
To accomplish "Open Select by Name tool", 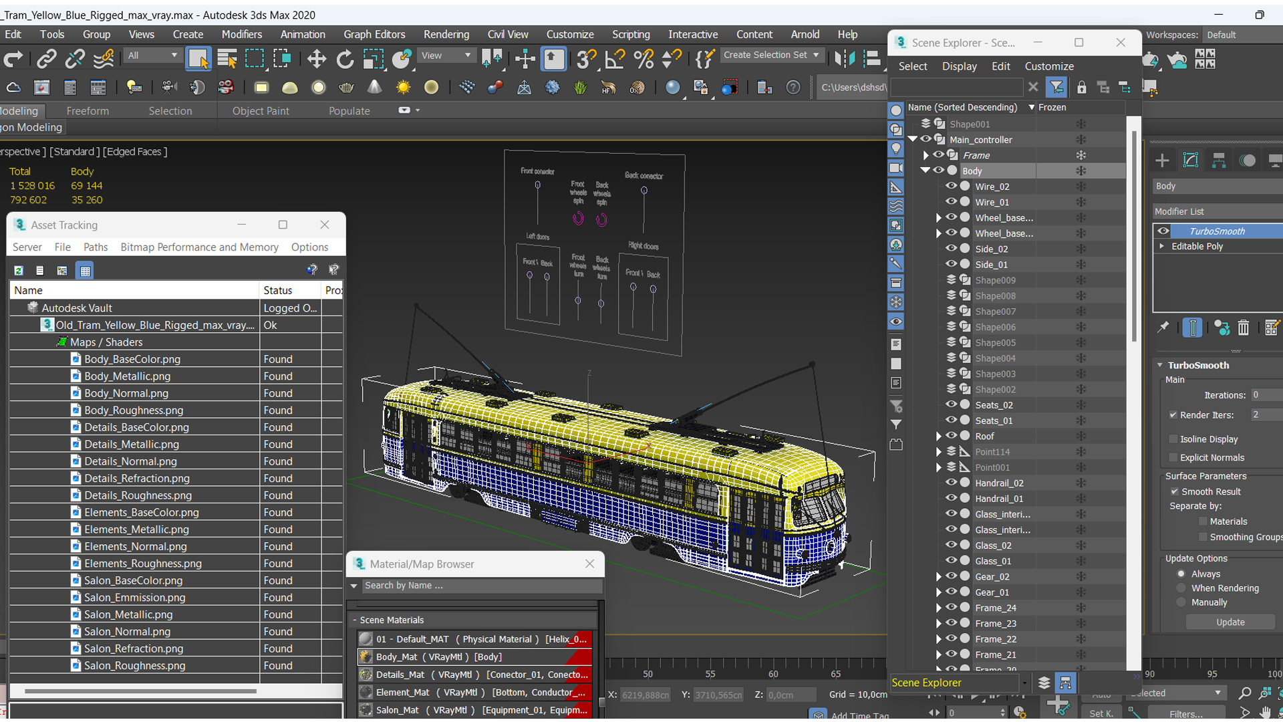I will (x=227, y=59).
